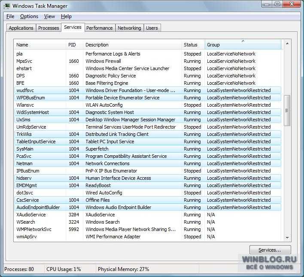The height and width of the screenshot is (277, 304).
Task: Click the ReadyBoost description cell
Action: coord(98,185)
